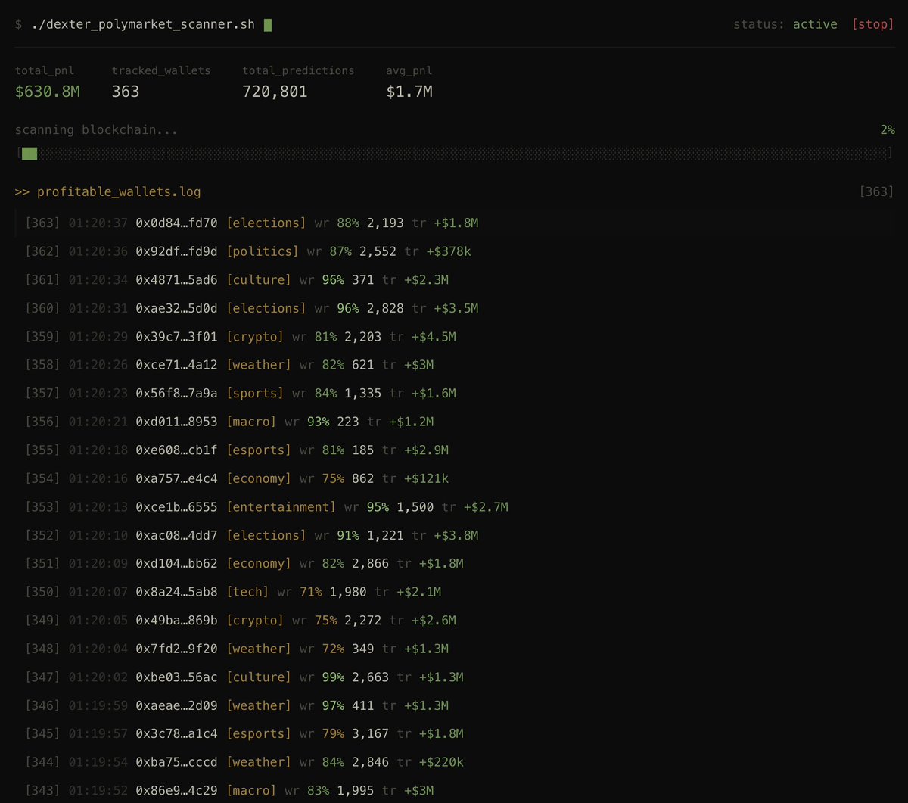
Task: Click the [sports] category tag
Action: [x=254, y=394]
